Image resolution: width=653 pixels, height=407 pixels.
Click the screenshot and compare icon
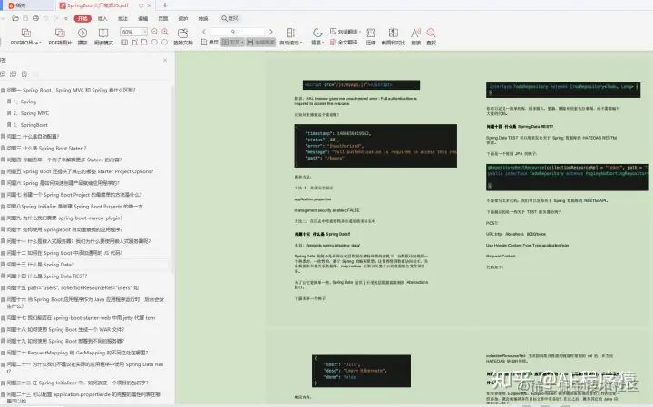pyautogui.click(x=393, y=33)
